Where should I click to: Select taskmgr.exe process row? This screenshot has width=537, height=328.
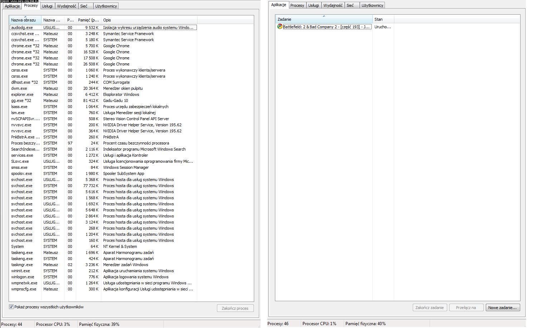[x=103, y=265]
